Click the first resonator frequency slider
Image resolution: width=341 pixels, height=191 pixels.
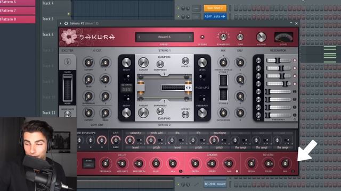point(279,60)
